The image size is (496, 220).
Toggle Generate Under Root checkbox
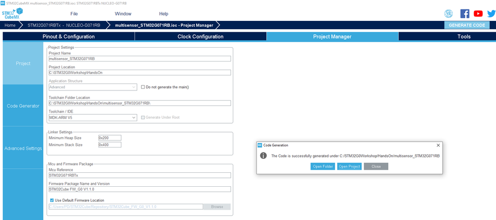pyautogui.click(x=142, y=117)
